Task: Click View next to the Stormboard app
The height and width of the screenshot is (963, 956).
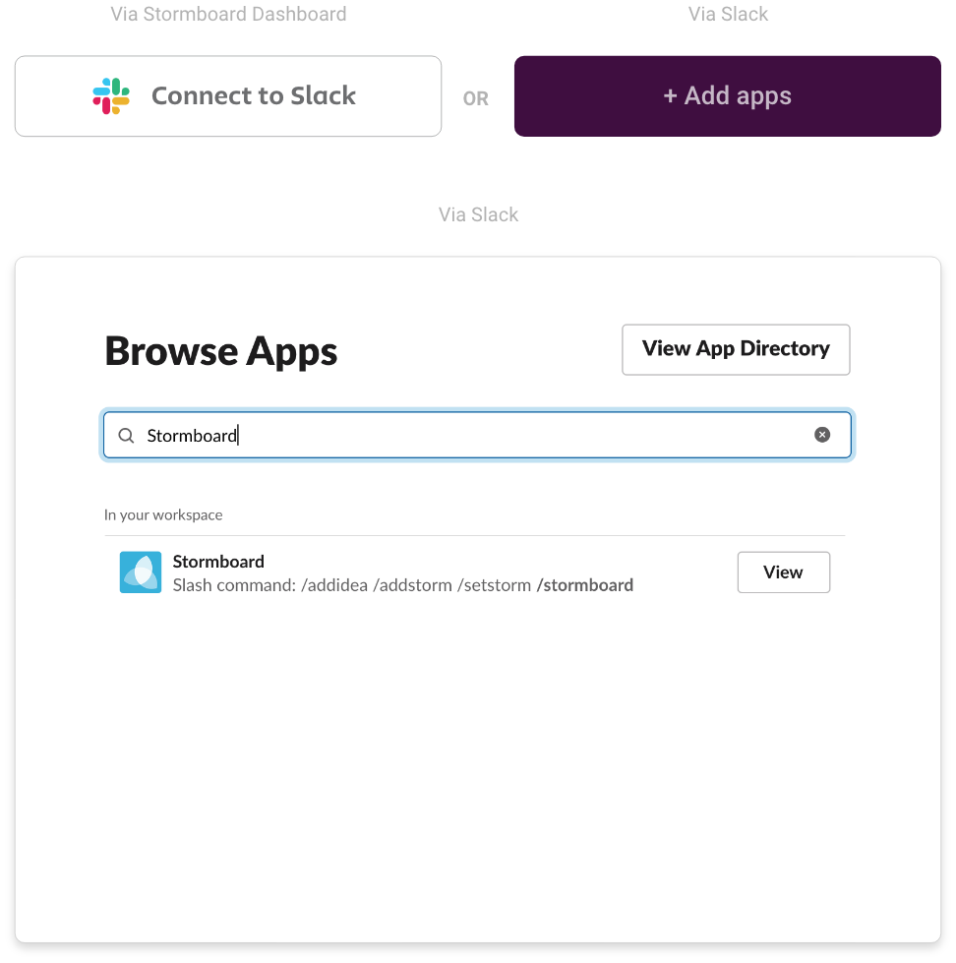Action: [x=784, y=572]
